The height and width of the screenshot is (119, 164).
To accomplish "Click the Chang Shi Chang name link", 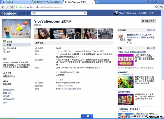I will [x=127, y=13].
